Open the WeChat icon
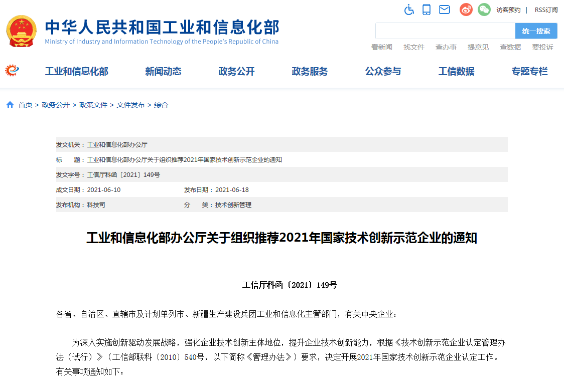This screenshot has width=564, height=384. pos(484,10)
